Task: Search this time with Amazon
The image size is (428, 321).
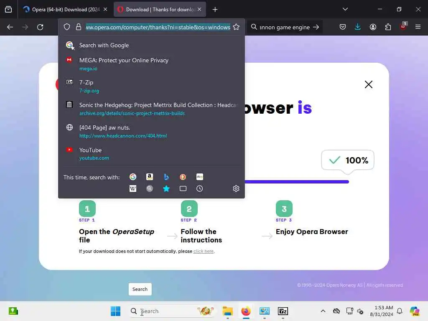Action: tap(150, 177)
